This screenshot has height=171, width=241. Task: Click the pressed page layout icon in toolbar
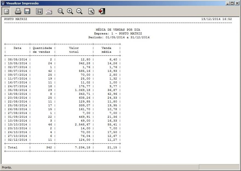pyautogui.click(x=6, y=11)
